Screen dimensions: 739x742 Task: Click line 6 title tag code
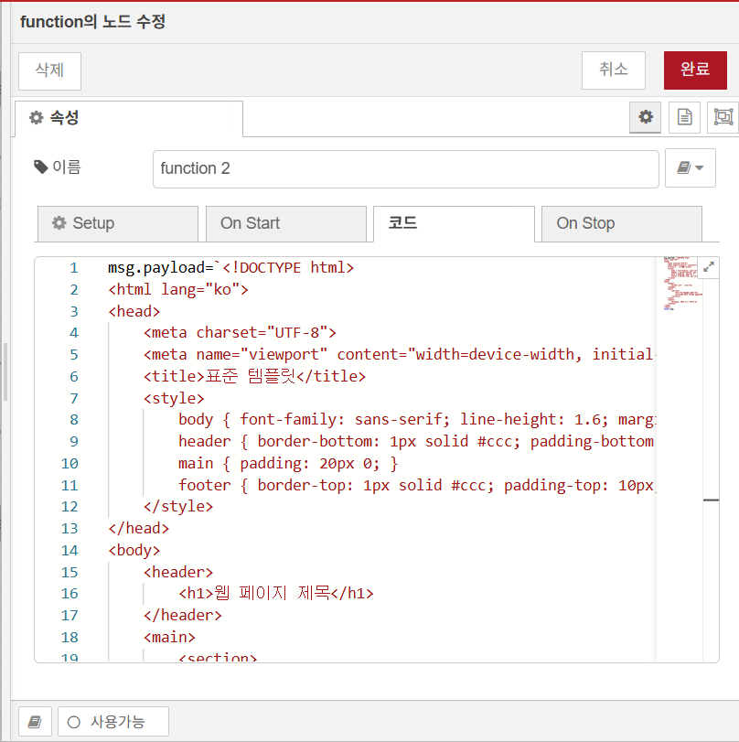[254, 376]
